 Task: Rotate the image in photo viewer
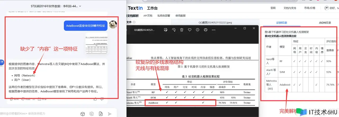point(174,30)
